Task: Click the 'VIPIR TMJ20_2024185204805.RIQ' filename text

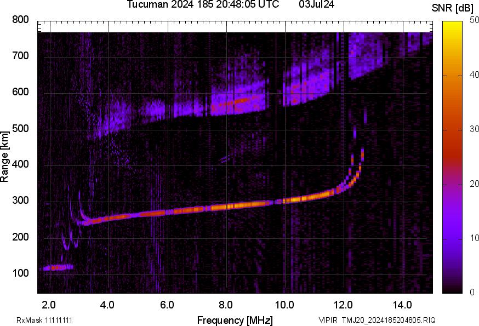Action: click(377, 320)
